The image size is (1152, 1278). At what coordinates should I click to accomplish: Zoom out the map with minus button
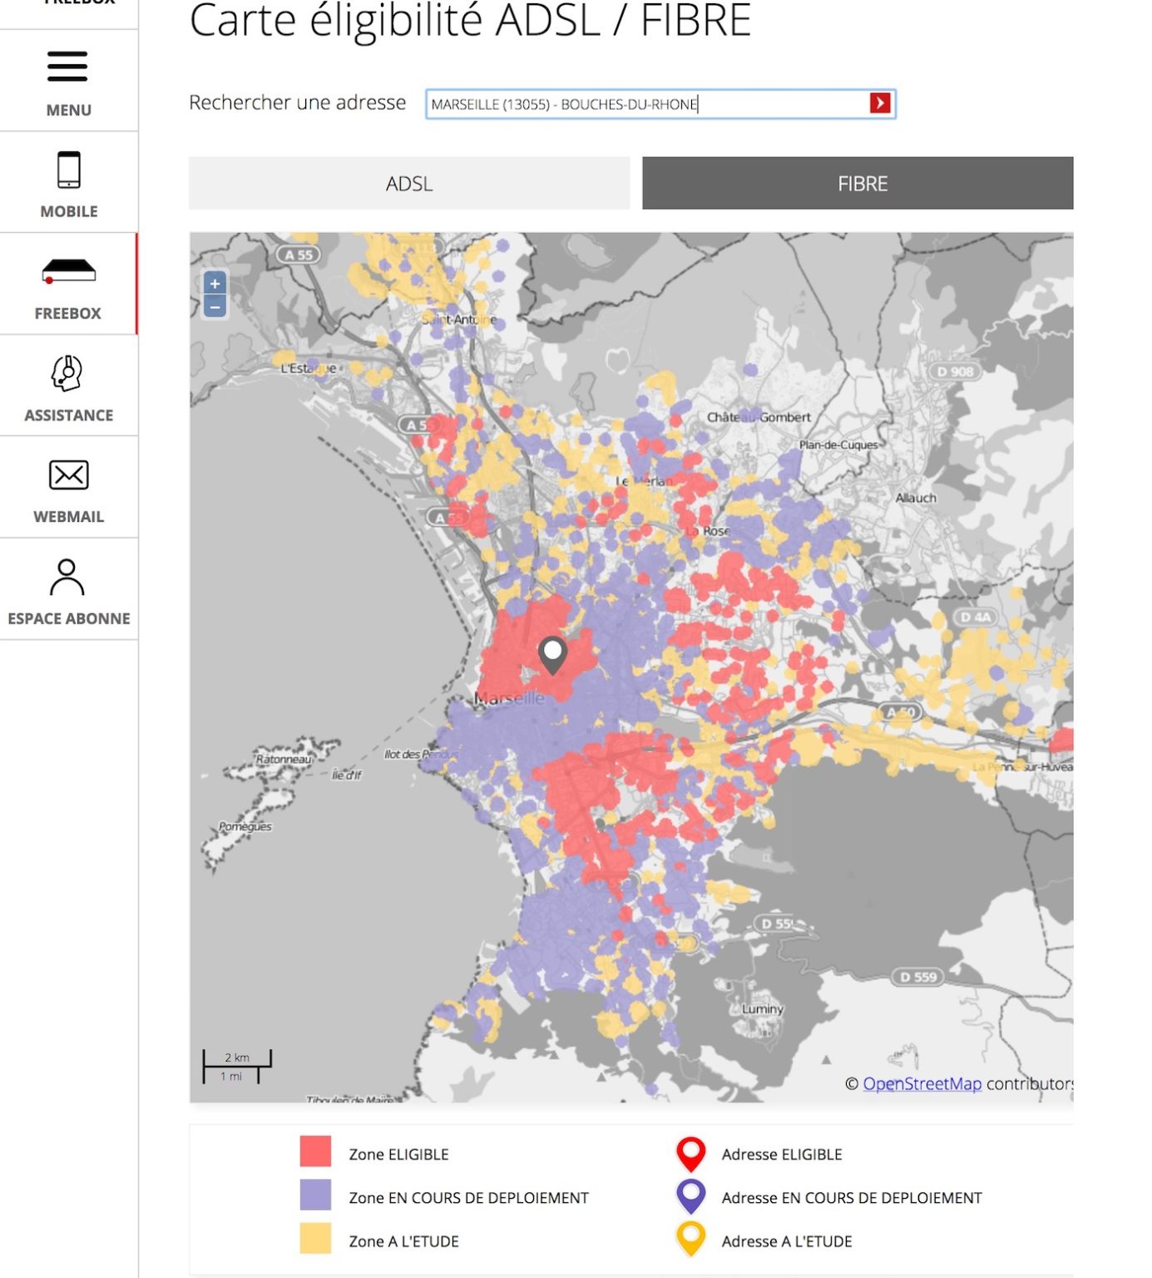(215, 307)
